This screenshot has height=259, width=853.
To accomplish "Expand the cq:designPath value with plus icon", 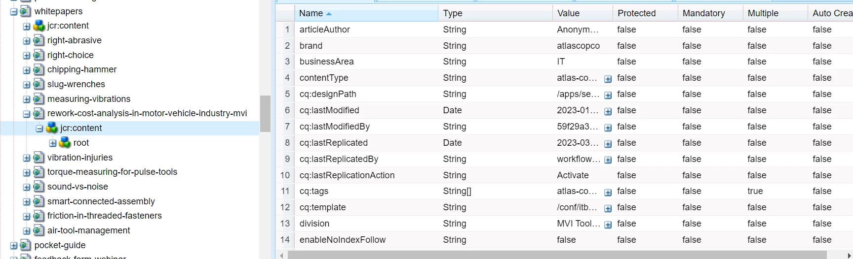I will (608, 95).
